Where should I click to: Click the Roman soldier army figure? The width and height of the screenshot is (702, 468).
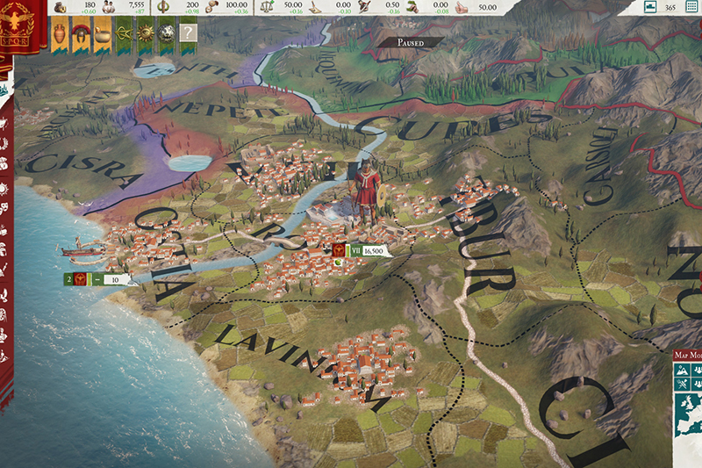(x=367, y=193)
